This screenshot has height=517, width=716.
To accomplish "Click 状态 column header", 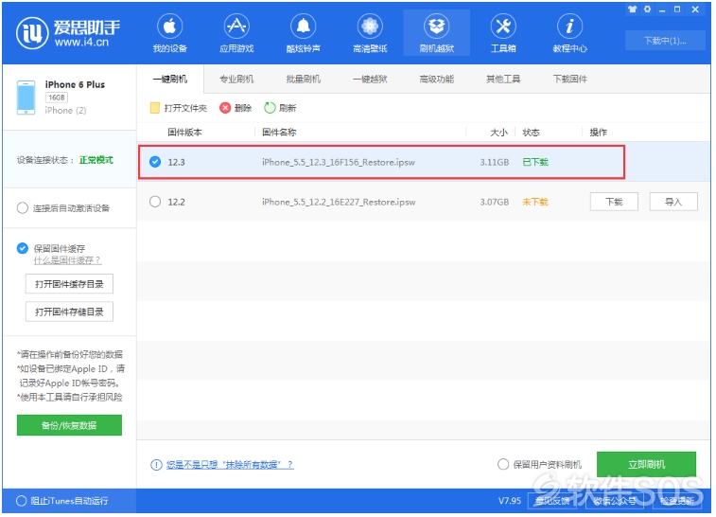I will pos(531,133).
